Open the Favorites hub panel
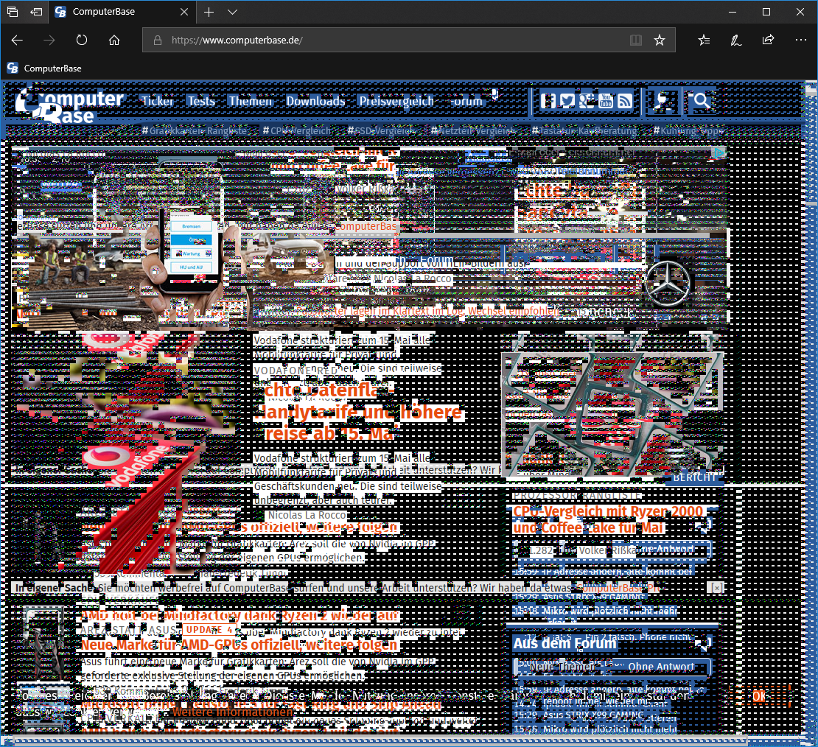Viewport: 818px width, 747px height. click(x=704, y=41)
